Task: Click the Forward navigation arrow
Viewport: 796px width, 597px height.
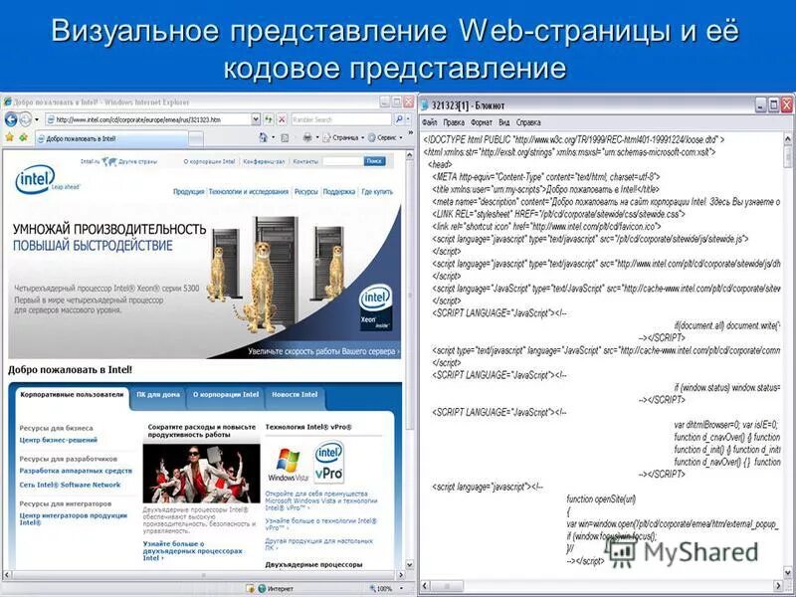Action: point(25,120)
